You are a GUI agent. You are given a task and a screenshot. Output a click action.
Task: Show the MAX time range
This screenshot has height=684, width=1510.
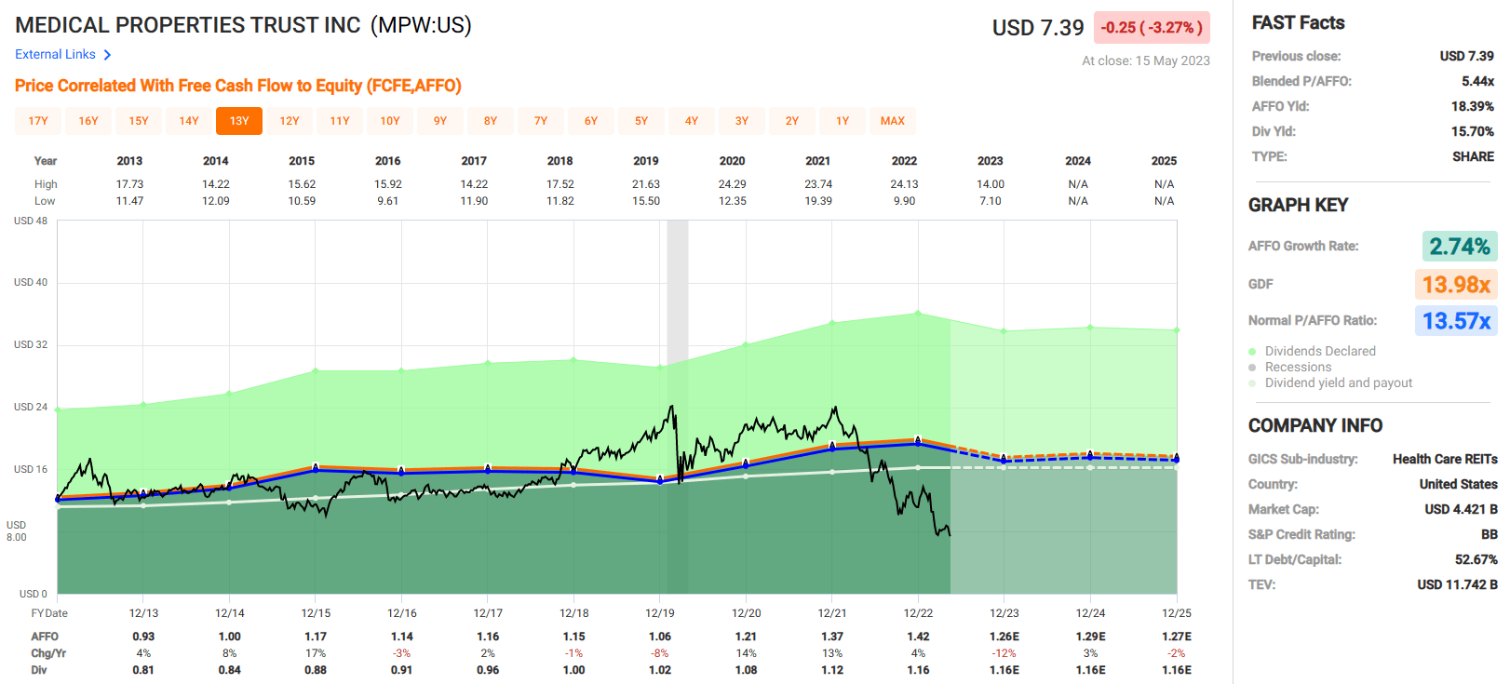click(x=893, y=121)
